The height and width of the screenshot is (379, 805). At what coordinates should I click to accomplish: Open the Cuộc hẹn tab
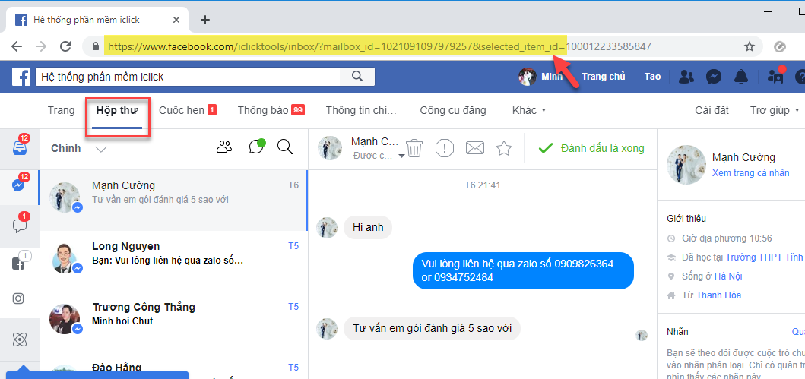point(188,110)
